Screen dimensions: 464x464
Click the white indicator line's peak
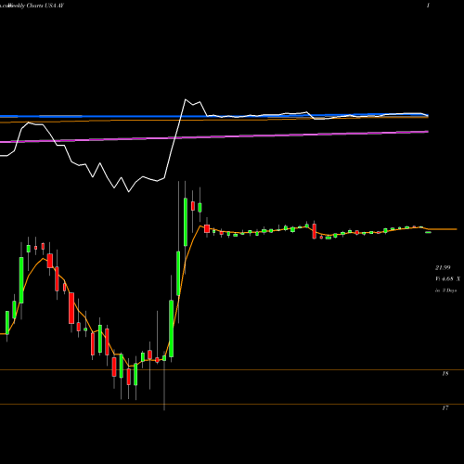click(x=186, y=99)
